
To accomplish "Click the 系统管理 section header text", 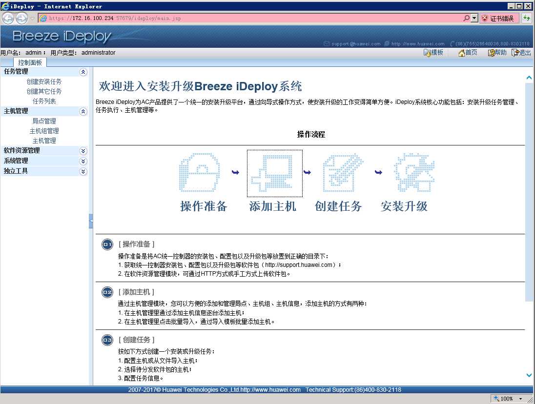I will [x=16, y=161].
